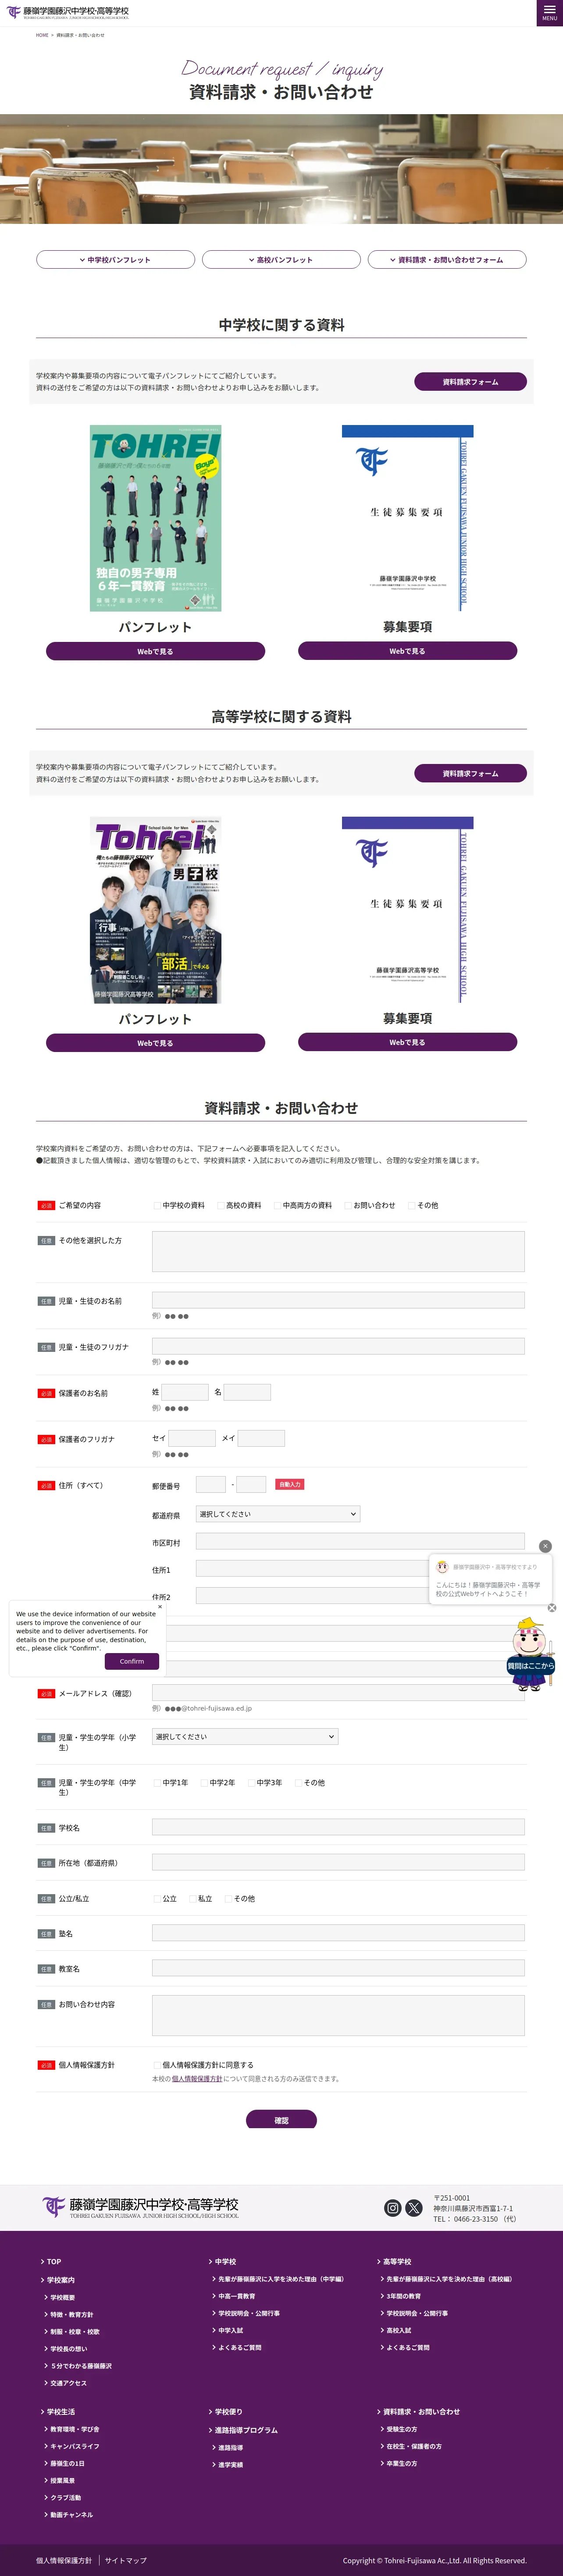Open footer サイトマップ link
Image resolution: width=563 pixels, height=2576 pixels.
click(126, 2560)
